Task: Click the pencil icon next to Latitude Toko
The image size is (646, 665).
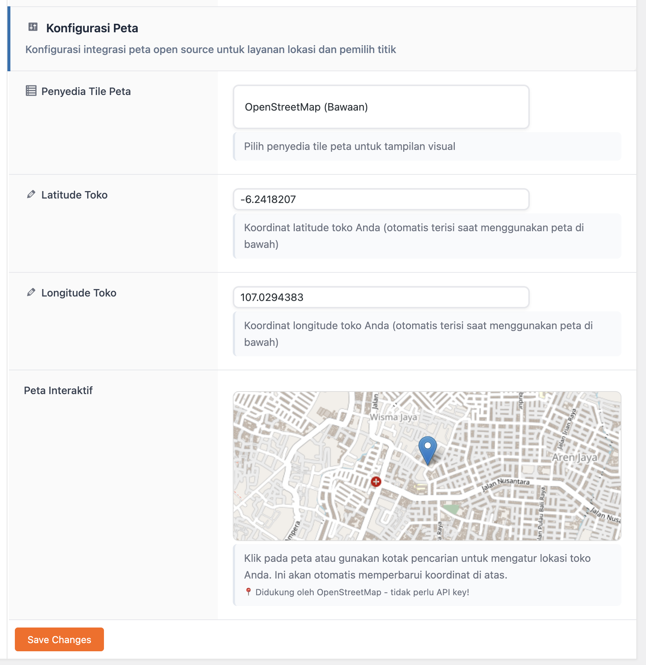Action: coord(31,194)
